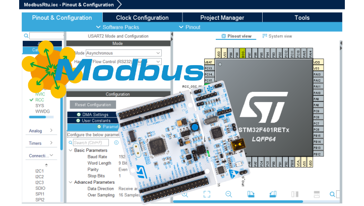Click the PA10 pin
This screenshot has height=206, width=364.
click(x=318, y=93)
